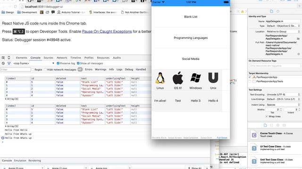Filter console by Debug level

129,69
